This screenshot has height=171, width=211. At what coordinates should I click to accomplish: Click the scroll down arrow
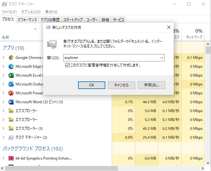208,163
